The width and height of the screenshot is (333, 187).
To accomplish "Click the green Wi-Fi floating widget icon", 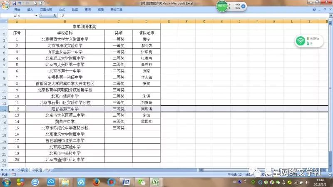I will point(300,40).
